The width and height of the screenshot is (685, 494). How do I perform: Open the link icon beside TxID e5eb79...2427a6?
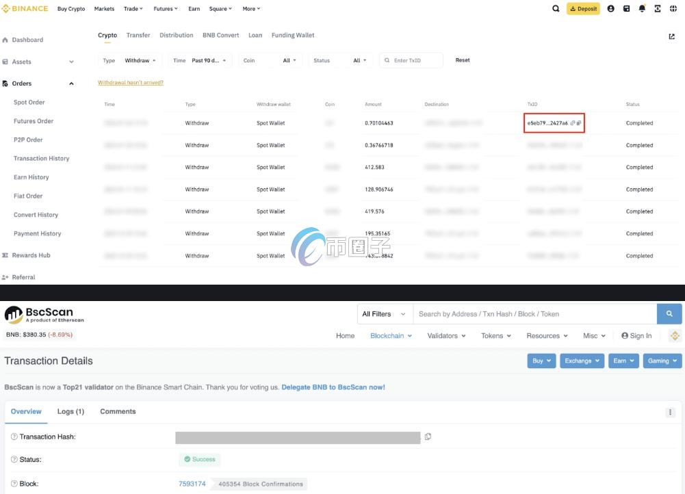[572, 123]
